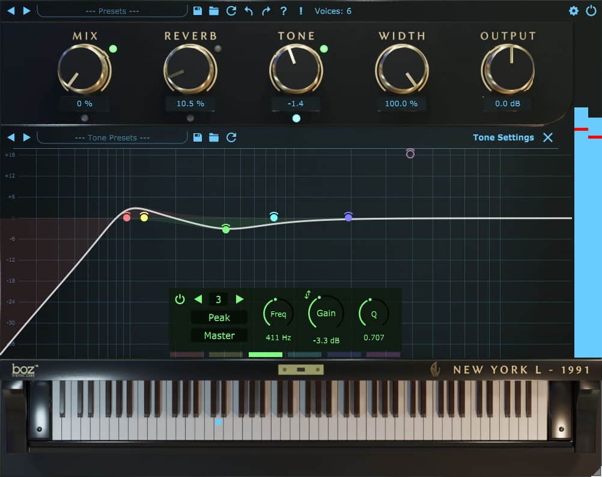This screenshot has width=602, height=477.
Task: Click the save preset icon in top toolbar
Action: coord(198,11)
